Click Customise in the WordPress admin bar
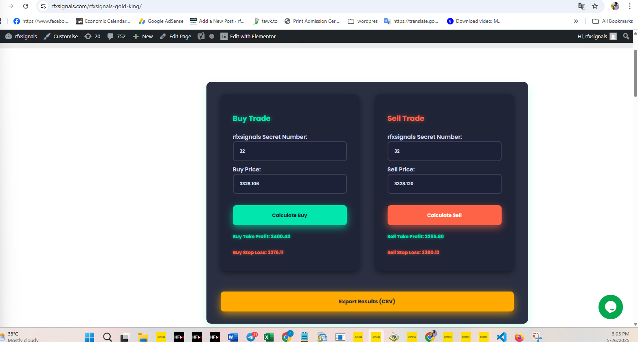 click(61, 36)
